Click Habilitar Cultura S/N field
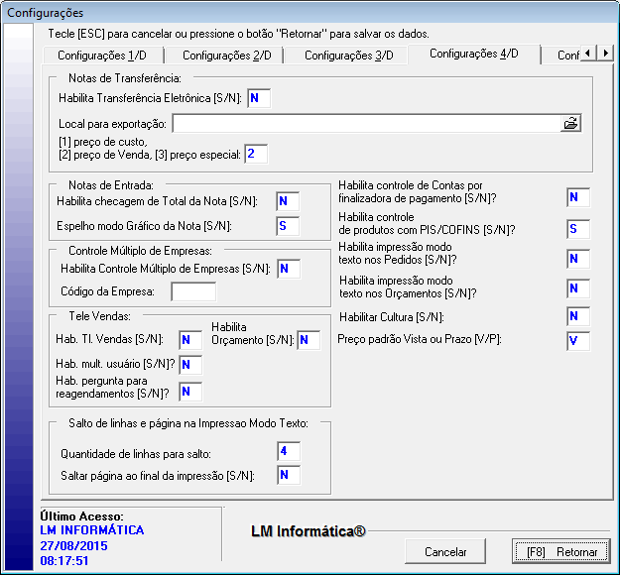Viewport: 620px width, 575px height. pyautogui.click(x=578, y=317)
